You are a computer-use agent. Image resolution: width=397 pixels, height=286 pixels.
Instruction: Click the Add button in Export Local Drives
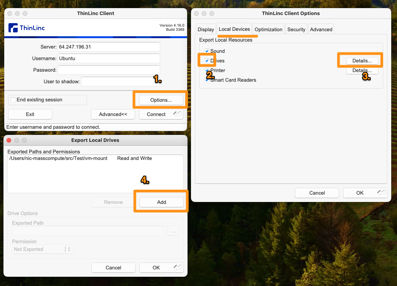point(162,202)
